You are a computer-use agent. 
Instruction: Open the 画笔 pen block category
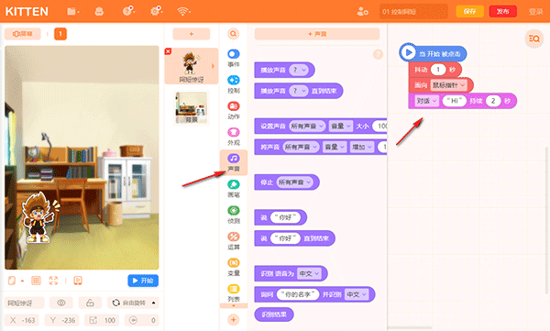click(233, 189)
